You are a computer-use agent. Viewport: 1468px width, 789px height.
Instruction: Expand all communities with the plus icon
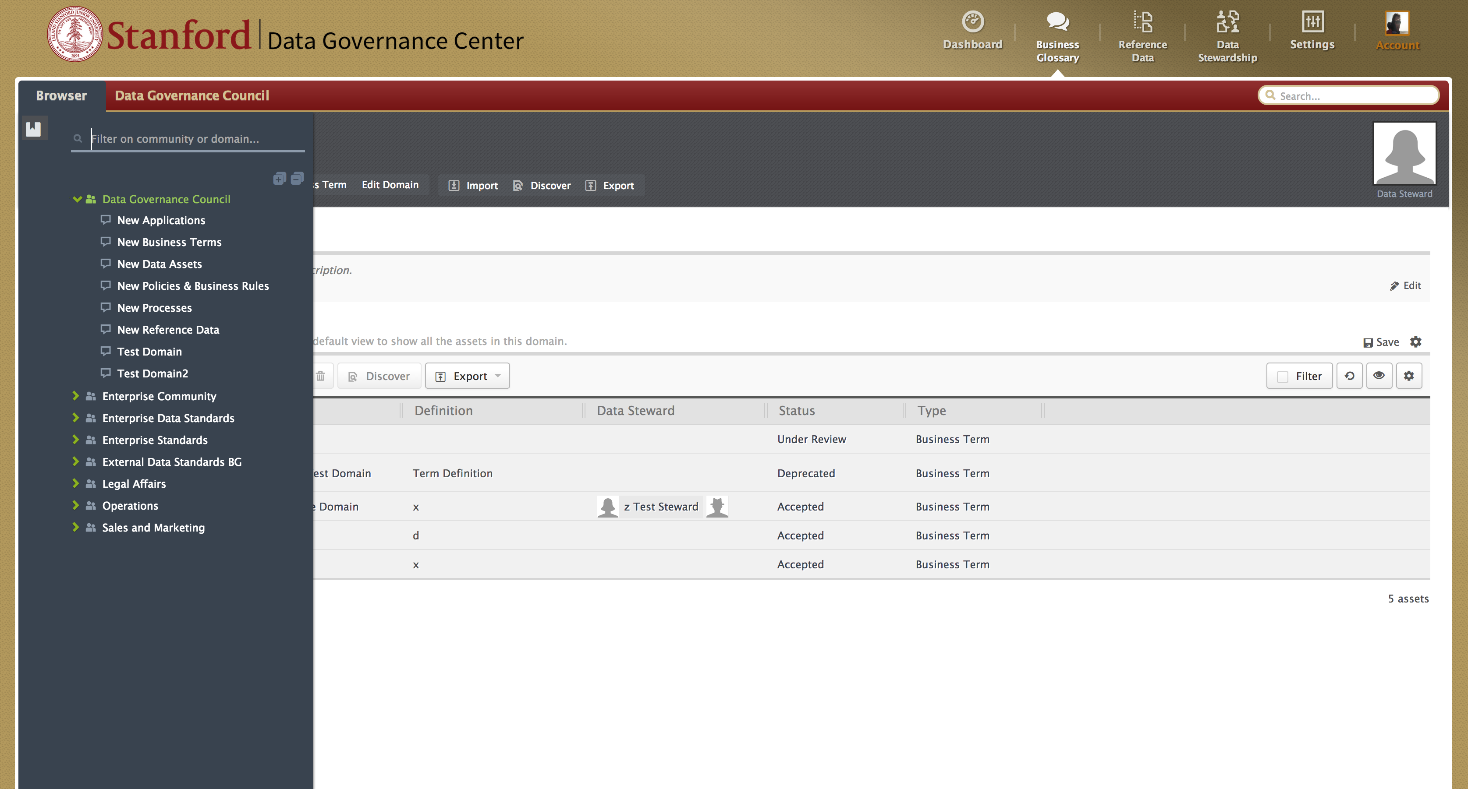(x=279, y=179)
